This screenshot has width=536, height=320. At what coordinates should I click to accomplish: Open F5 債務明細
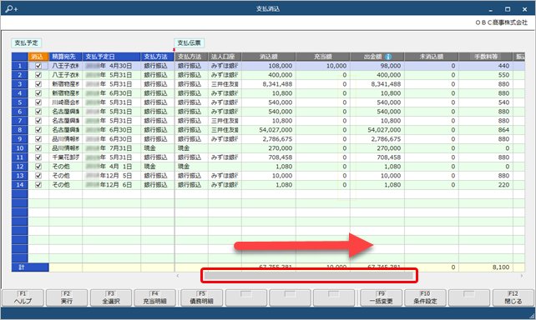202,297
